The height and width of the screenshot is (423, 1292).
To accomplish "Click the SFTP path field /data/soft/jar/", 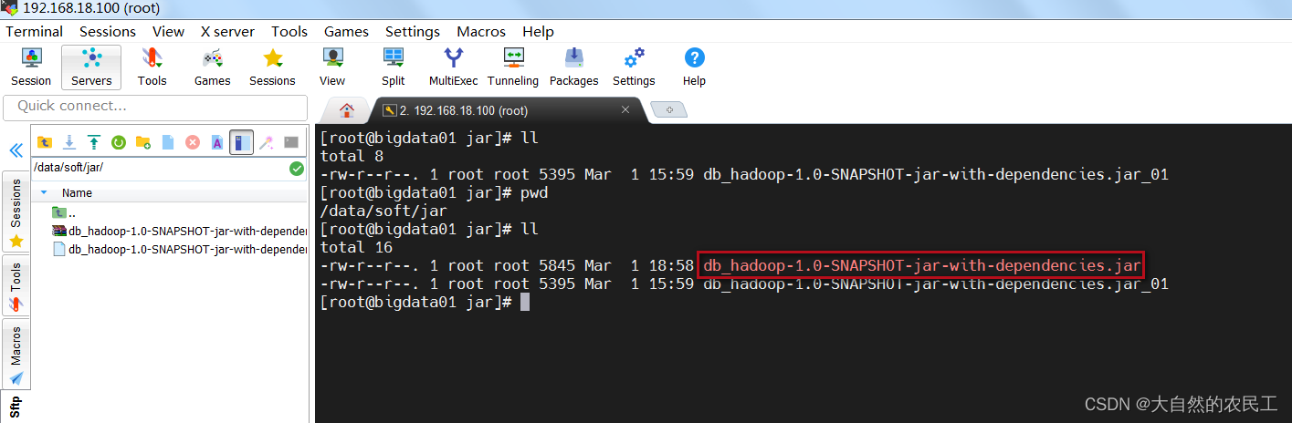I will (x=159, y=169).
